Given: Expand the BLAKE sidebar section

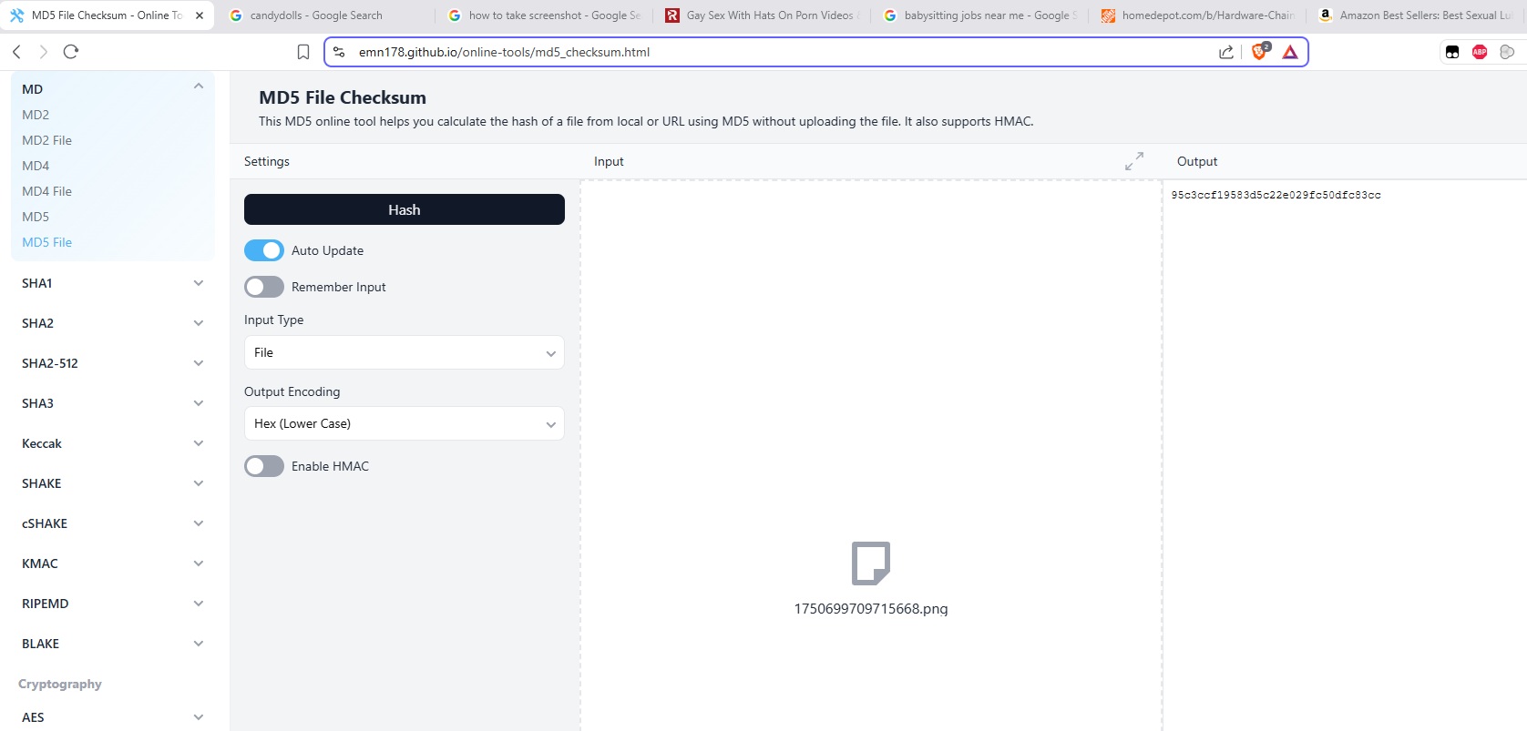Looking at the screenshot, I should [113, 644].
